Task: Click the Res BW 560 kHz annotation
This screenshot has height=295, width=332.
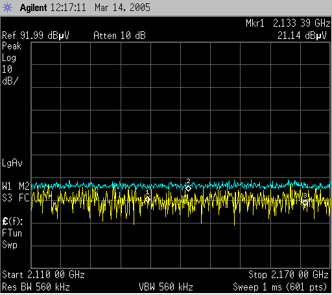Action: 36,287
